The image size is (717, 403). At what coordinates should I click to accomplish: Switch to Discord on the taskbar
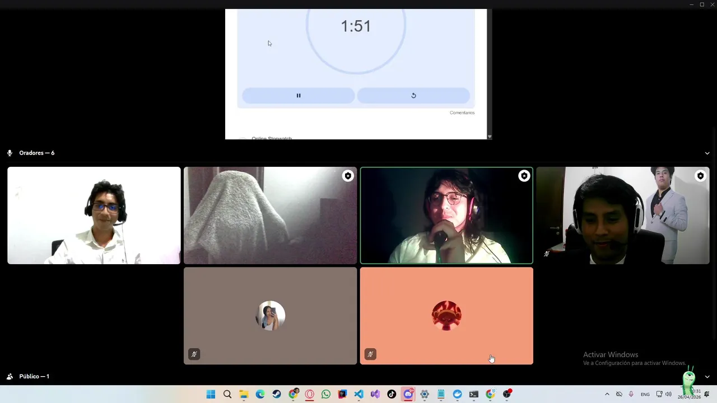point(408,394)
